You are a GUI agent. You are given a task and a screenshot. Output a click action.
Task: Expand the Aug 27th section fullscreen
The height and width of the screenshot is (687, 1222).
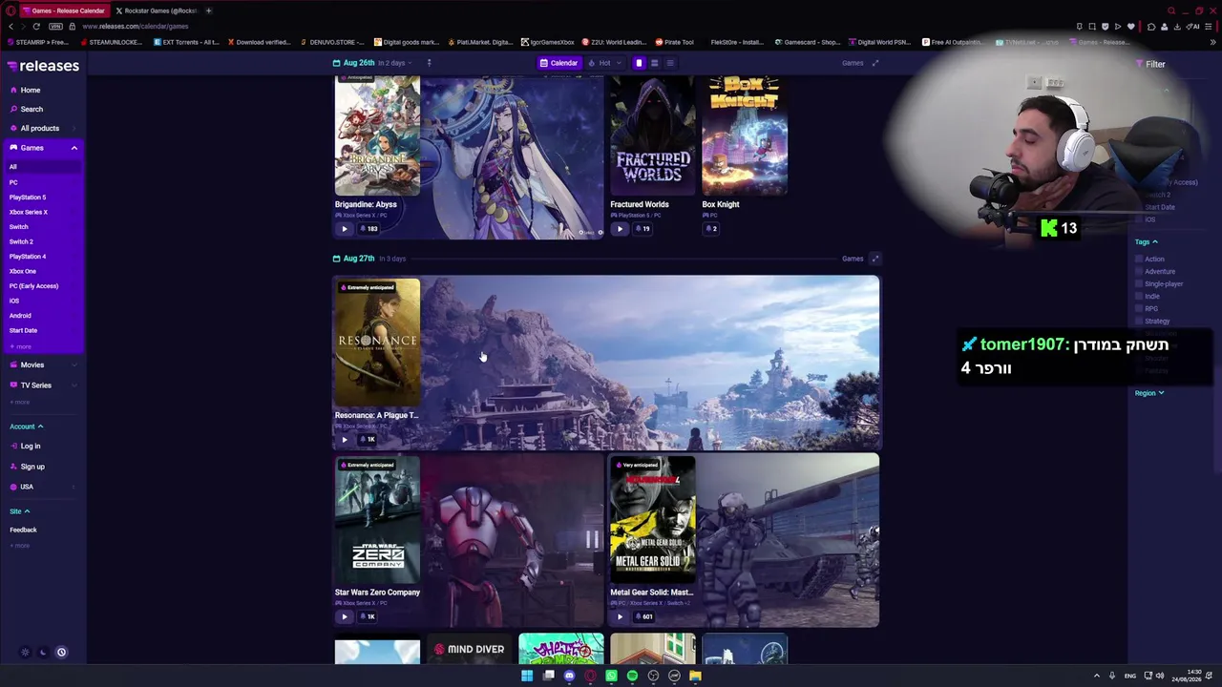coord(874,259)
